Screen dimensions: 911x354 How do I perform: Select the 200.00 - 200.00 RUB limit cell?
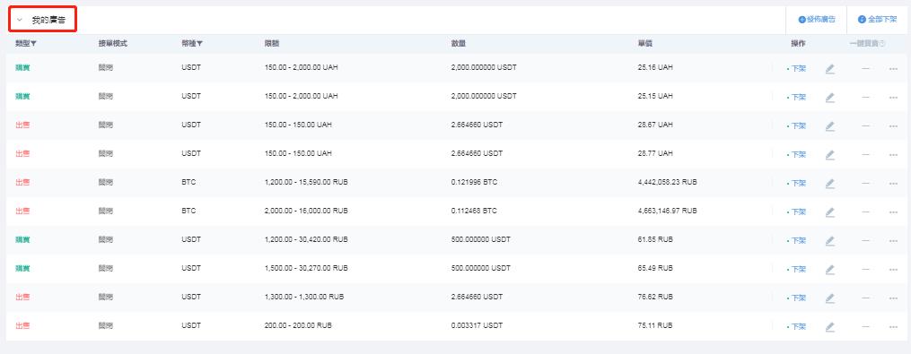click(x=299, y=326)
